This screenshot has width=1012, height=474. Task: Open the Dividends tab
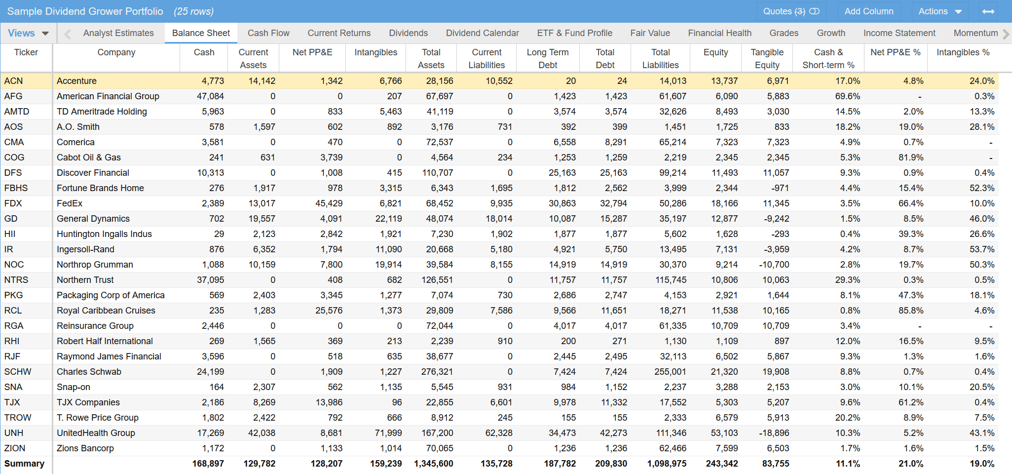[408, 33]
